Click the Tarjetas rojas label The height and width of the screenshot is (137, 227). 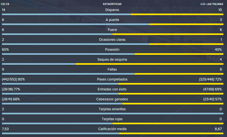pyautogui.click(x=112, y=119)
